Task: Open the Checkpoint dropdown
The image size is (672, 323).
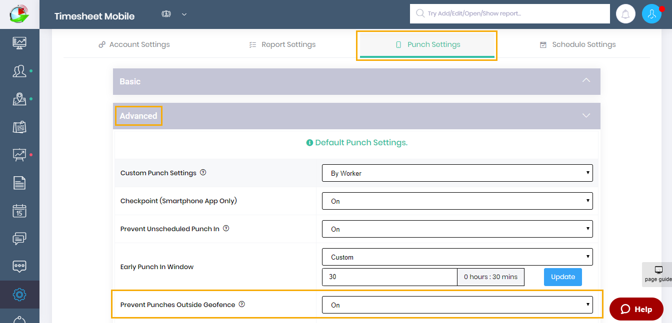Action: (x=457, y=201)
